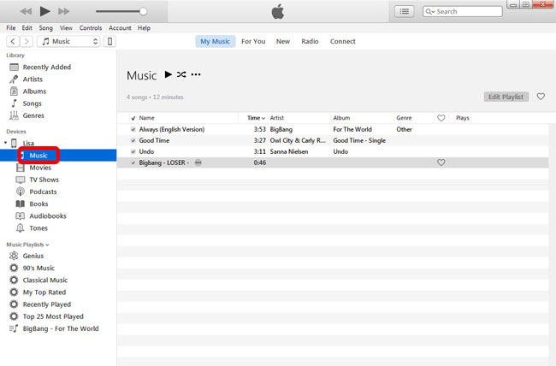Select Artists in Library sidebar
556x366 pixels.
pyautogui.click(x=33, y=79)
